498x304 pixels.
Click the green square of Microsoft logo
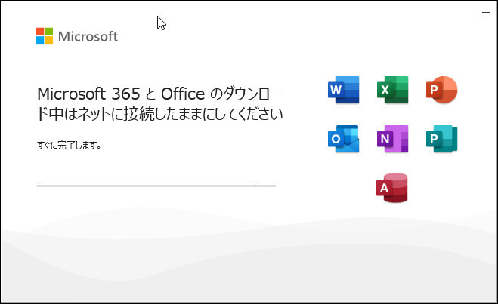coord(49,32)
